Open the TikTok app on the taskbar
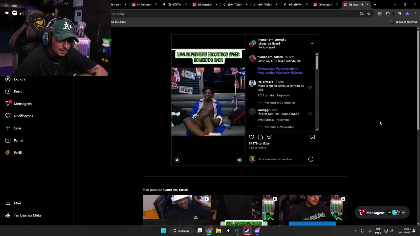Screen dimensions: 420x236 (228, 231)
